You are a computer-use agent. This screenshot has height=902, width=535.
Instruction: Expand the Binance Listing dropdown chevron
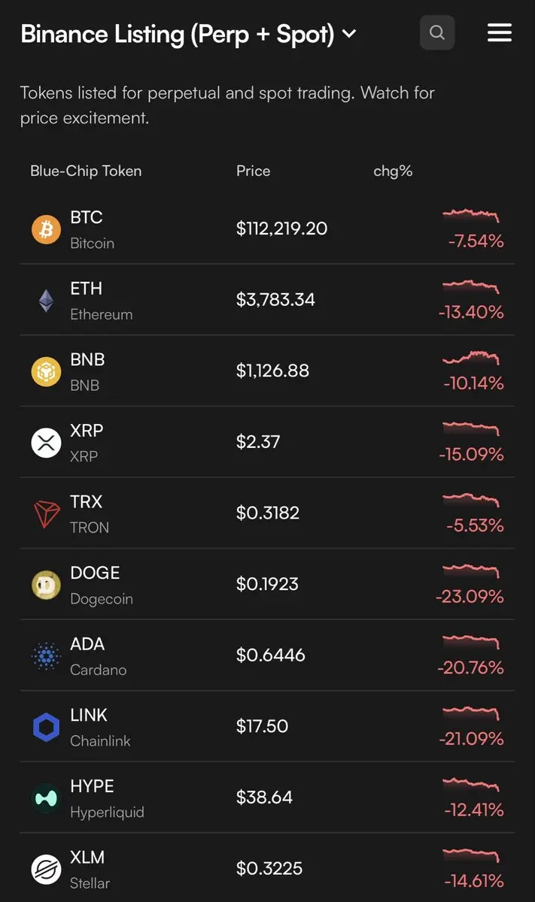(349, 34)
